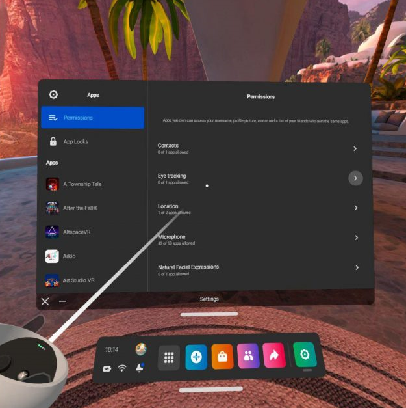The width and height of the screenshot is (406, 408).
Task: Expand the Microphone permission chevron
Action: point(356,238)
